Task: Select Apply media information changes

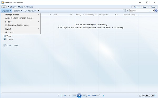Action: tap(21, 18)
